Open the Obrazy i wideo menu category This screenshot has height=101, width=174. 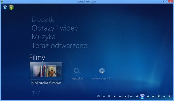[55, 28]
